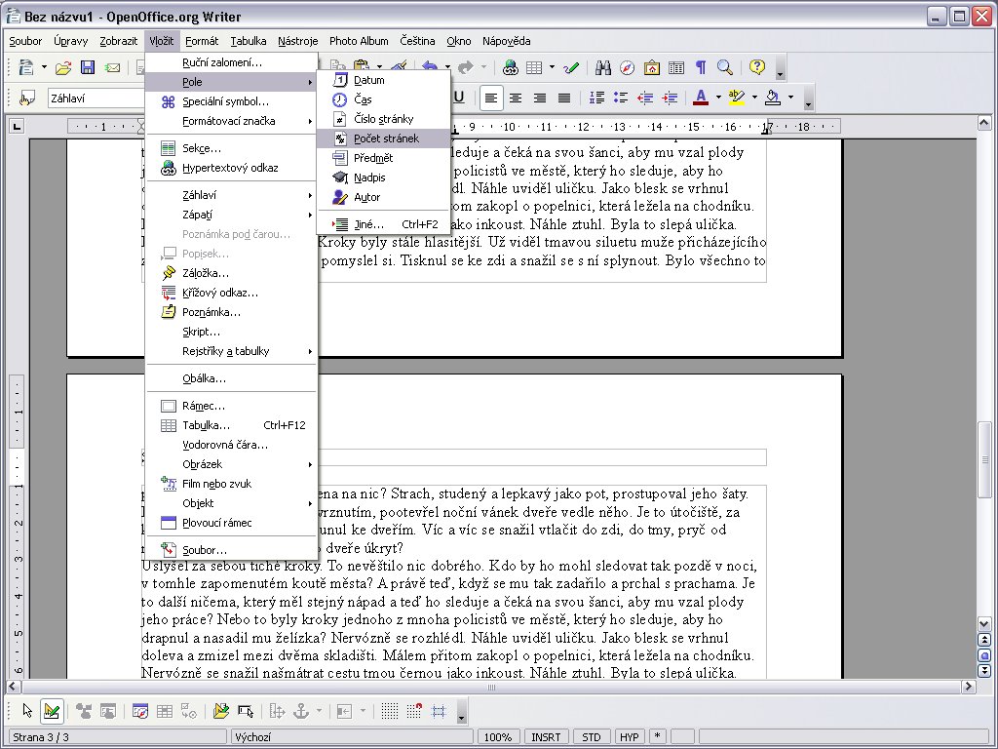
Task: Choose Jiné... fields option
Action: click(384, 224)
